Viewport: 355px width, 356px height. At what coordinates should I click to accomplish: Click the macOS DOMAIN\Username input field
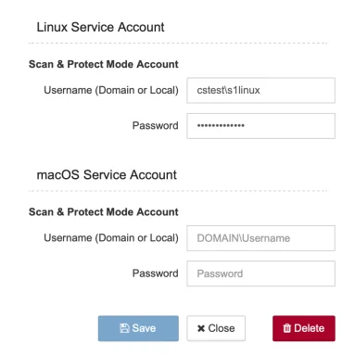(260, 238)
